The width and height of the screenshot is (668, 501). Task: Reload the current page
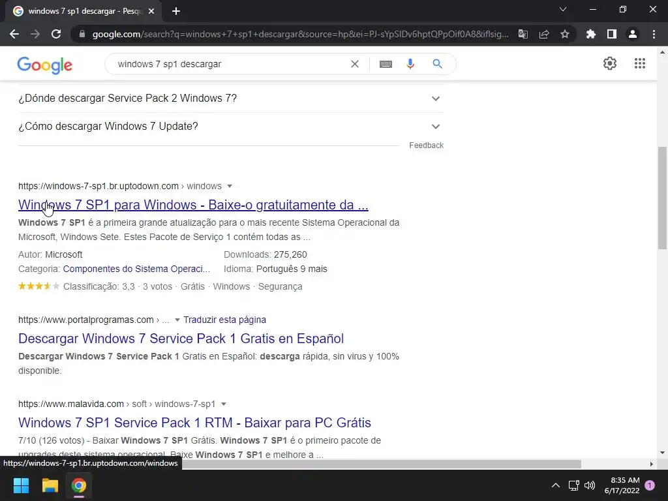click(x=56, y=34)
